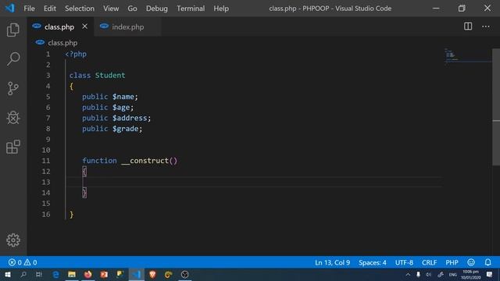This screenshot has width=500, height=281.
Task: Change the UTF-8 encoding selector
Action: (404, 262)
